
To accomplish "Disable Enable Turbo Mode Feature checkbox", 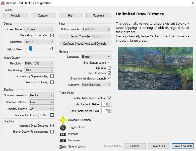I will [x=109, y=98].
